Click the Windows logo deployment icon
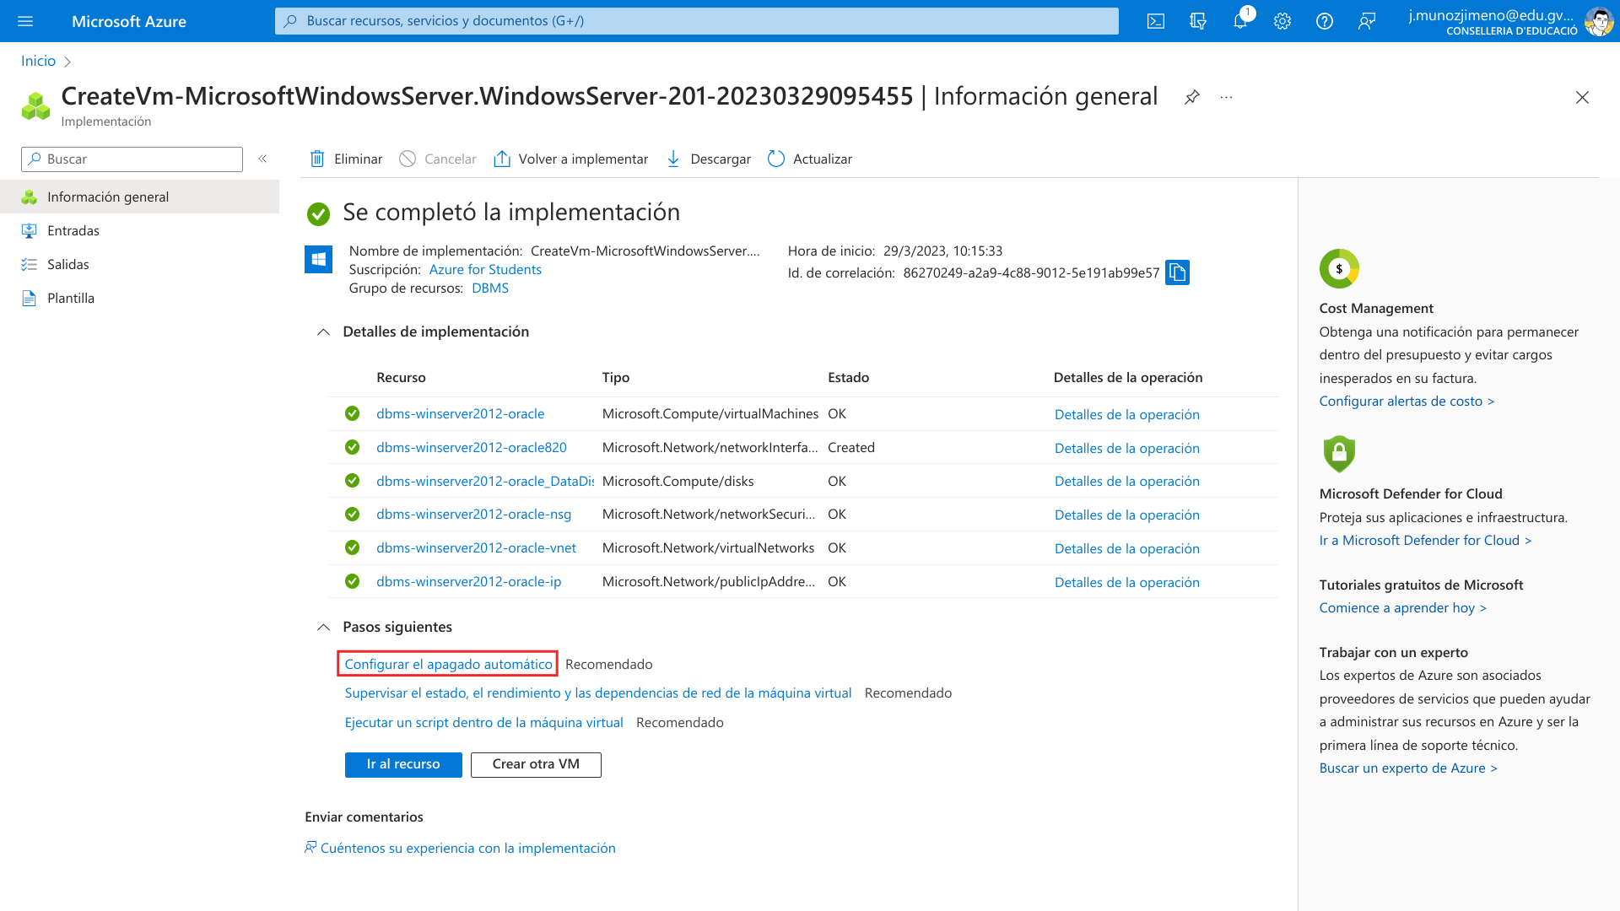The width and height of the screenshot is (1620, 911). (318, 259)
